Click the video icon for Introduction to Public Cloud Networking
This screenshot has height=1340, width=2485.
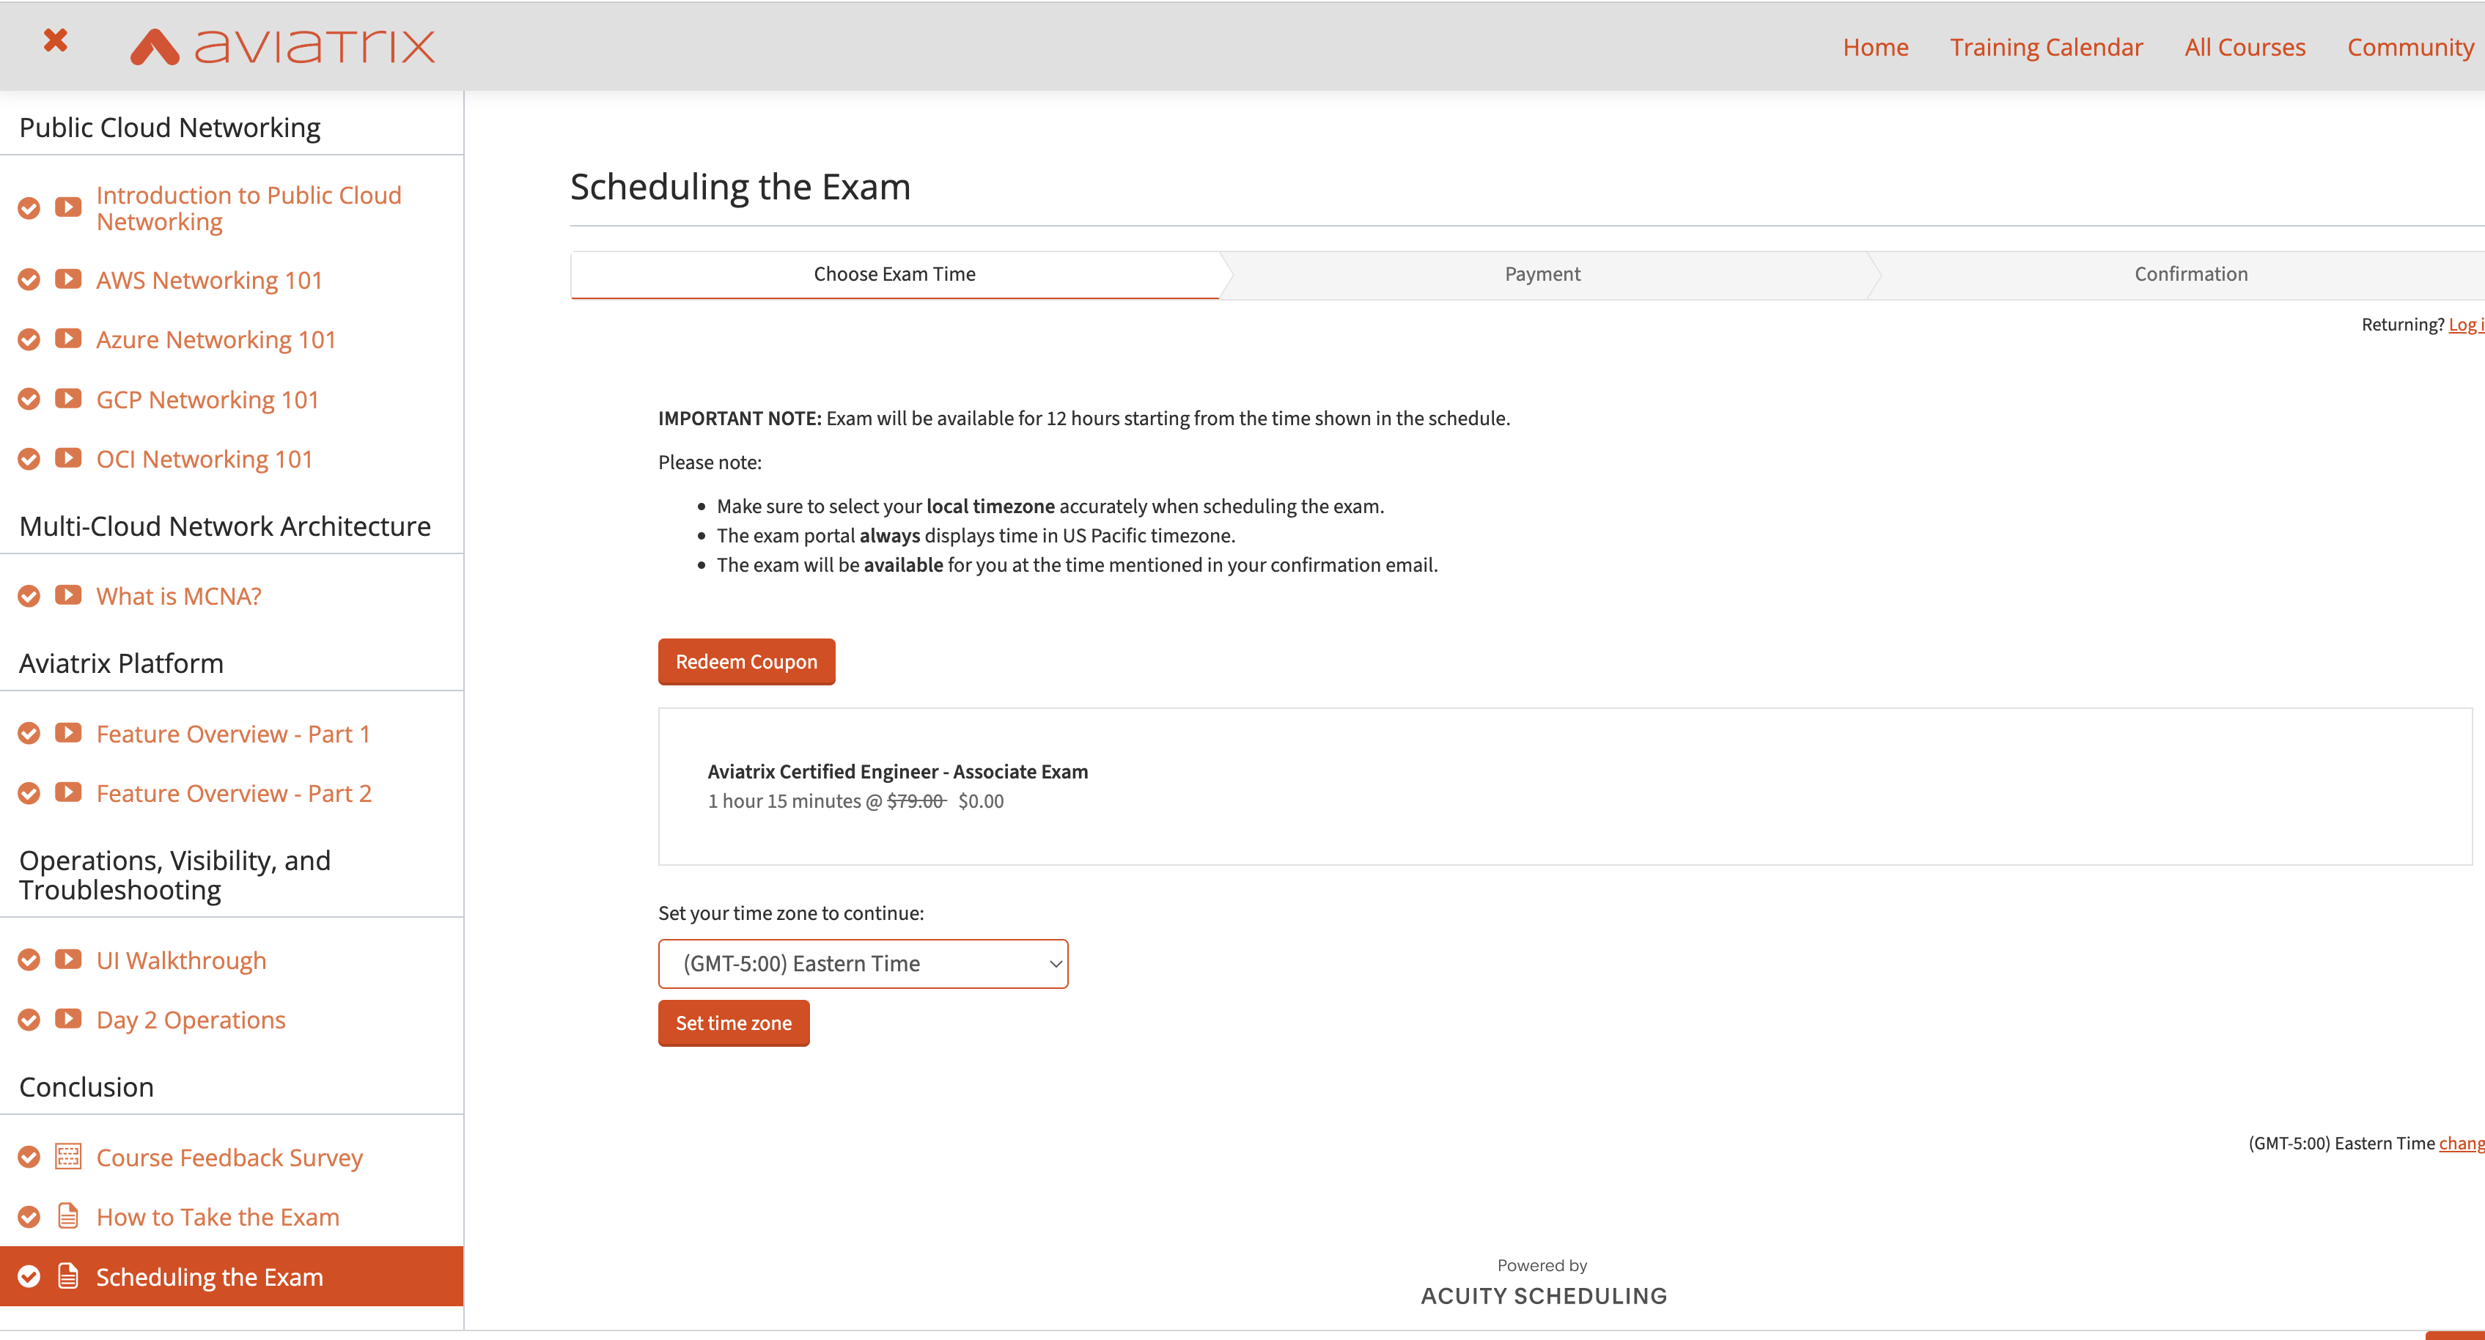coord(68,207)
